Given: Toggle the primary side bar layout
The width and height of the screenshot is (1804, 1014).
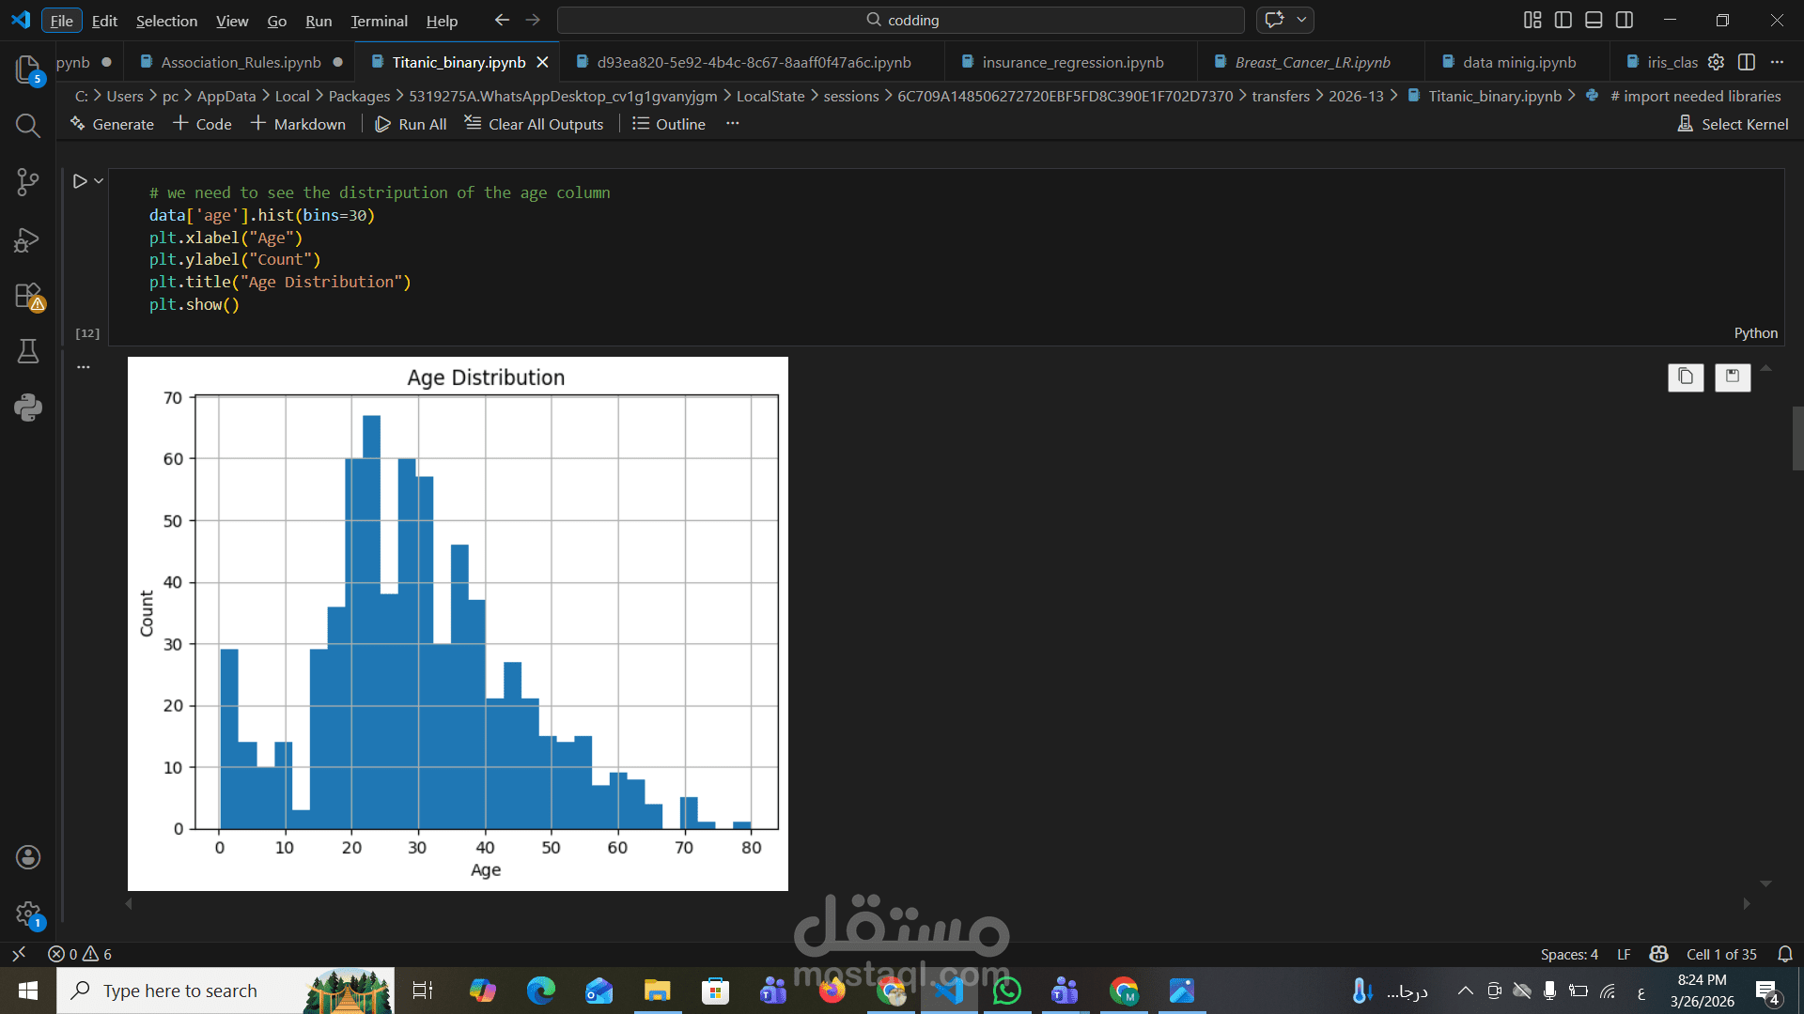Looking at the screenshot, I should pos(1563,20).
